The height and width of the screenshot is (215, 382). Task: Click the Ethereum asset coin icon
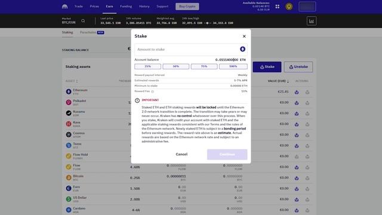coord(69,91)
